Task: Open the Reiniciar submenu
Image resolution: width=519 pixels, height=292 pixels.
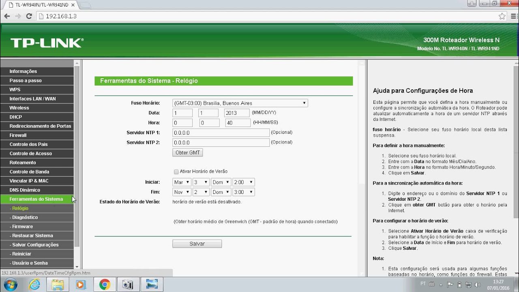Action: (x=37, y=254)
